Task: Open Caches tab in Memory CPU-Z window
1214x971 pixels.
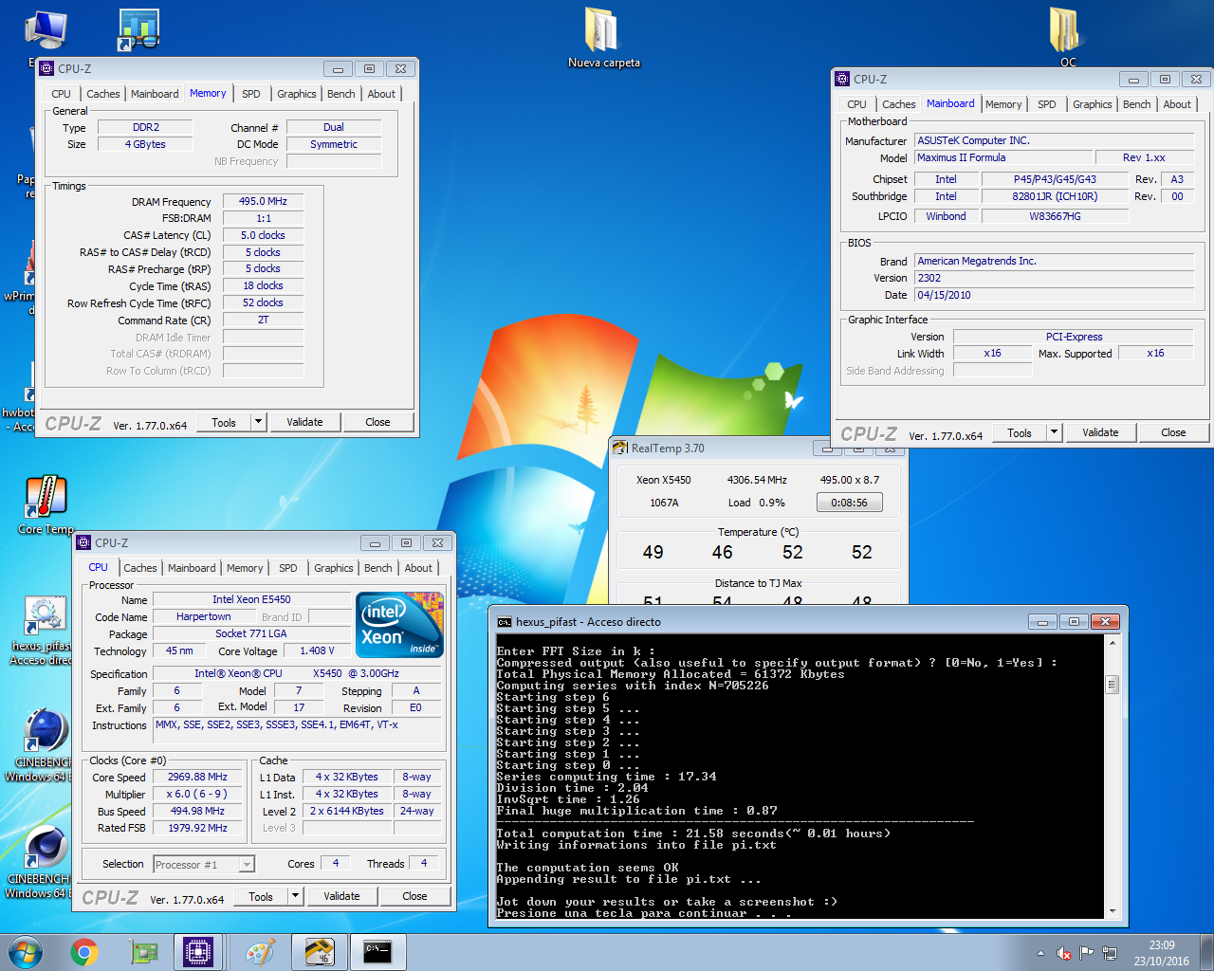Action: [103, 94]
